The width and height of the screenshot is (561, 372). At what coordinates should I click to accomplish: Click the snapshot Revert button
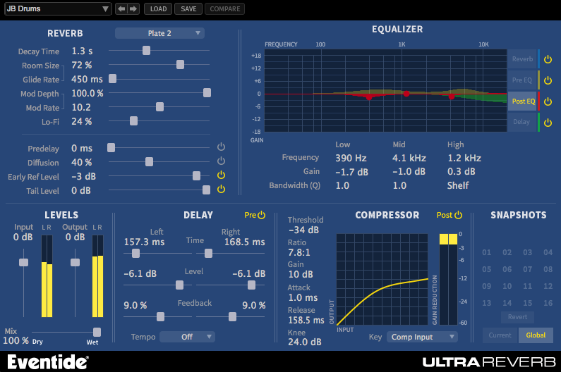pos(517,317)
